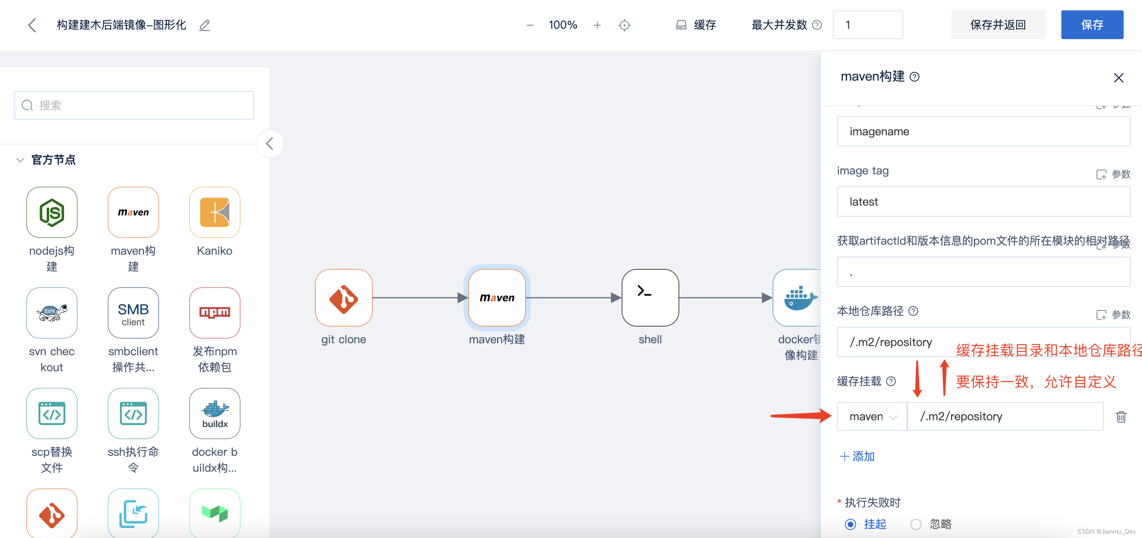Use 参数 for the image tag field

coord(1113,174)
